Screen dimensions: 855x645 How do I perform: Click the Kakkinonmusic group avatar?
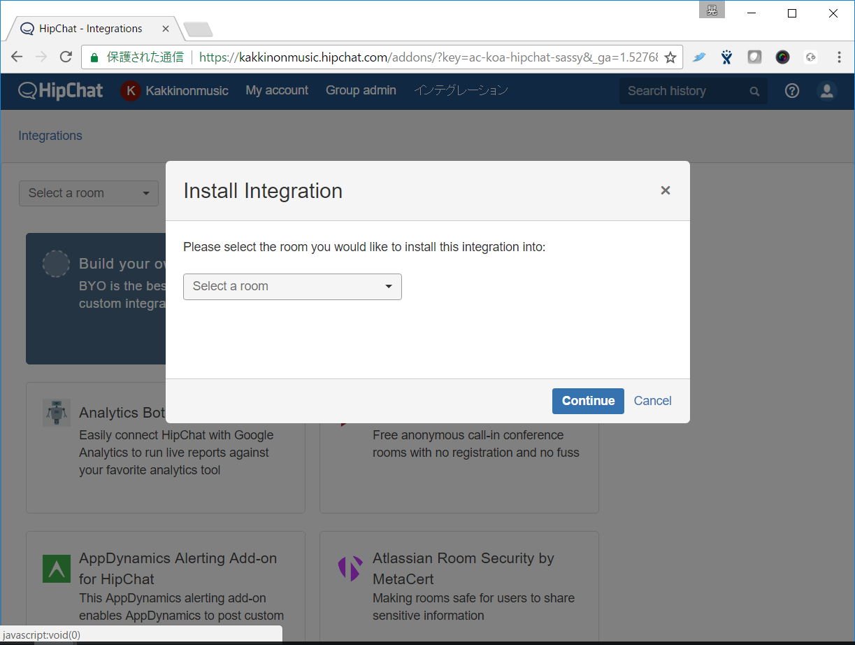click(x=131, y=91)
